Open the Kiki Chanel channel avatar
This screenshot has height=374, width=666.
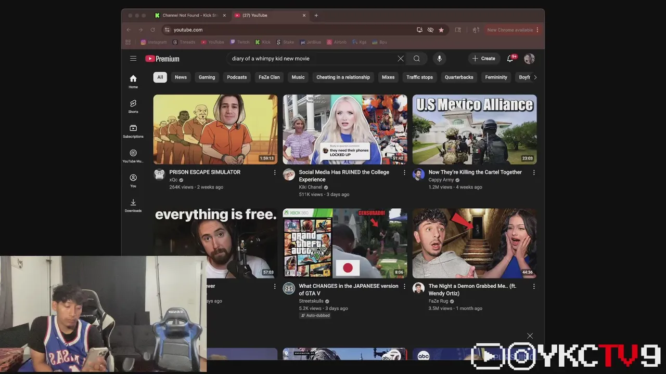(x=289, y=175)
